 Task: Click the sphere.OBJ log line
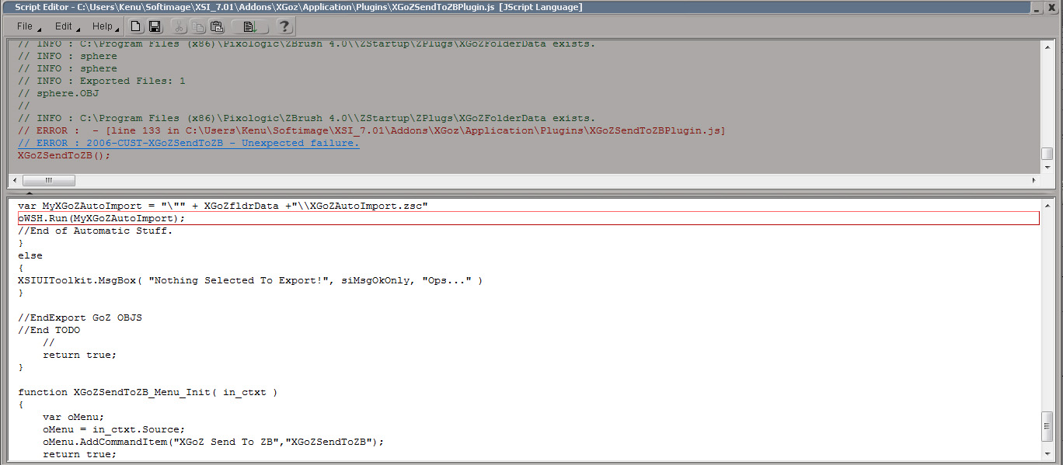coord(58,93)
